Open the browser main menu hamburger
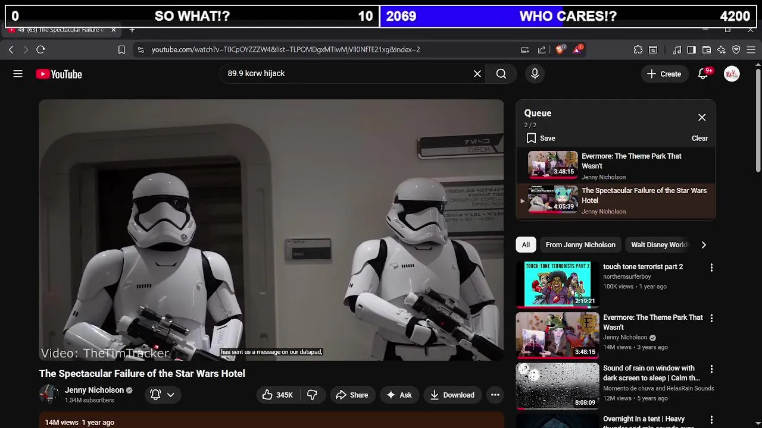 751,50
